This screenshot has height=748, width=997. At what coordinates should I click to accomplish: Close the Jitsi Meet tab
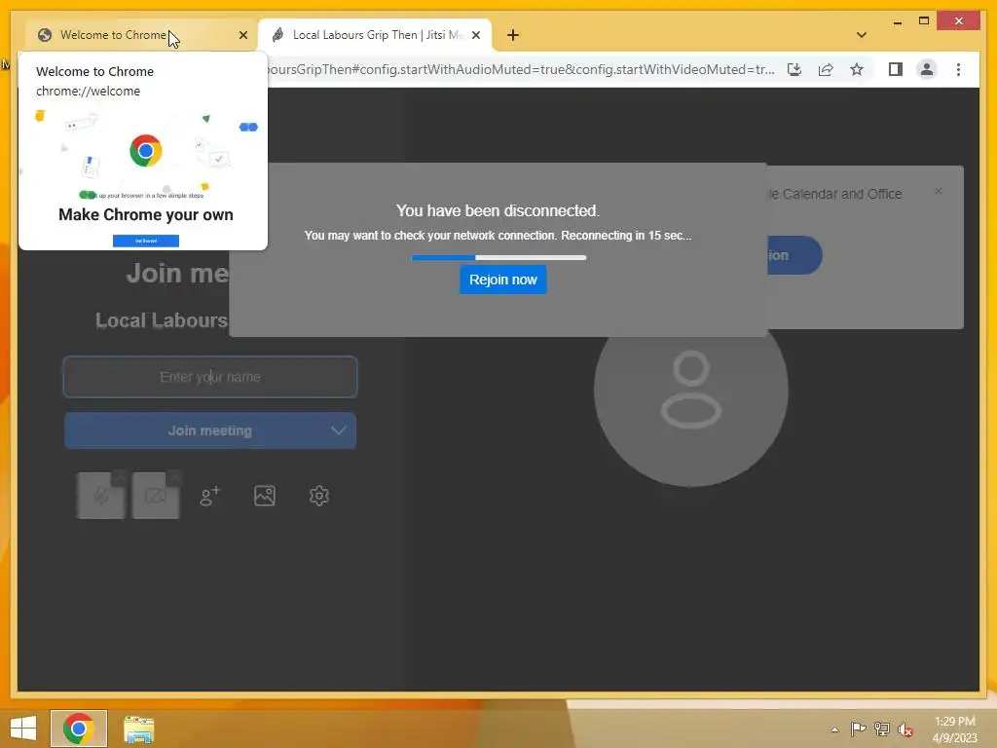(x=476, y=35)
